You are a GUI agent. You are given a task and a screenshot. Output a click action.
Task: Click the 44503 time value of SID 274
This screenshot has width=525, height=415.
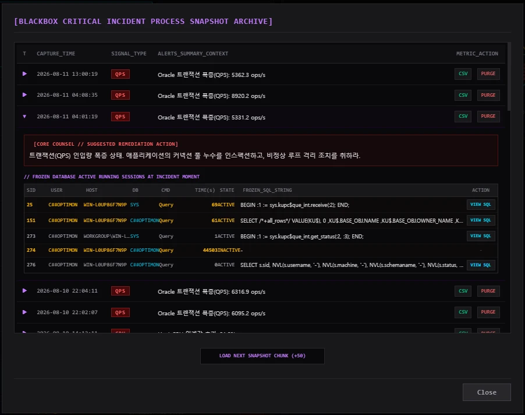point(210,250)
